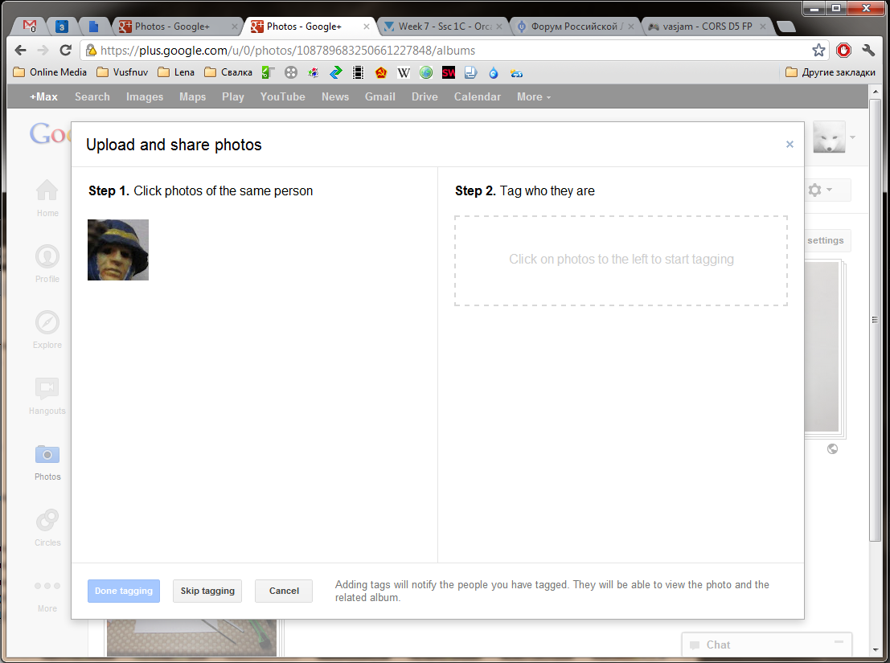Open the Online Media bookmarks folder

coord(51,72)
